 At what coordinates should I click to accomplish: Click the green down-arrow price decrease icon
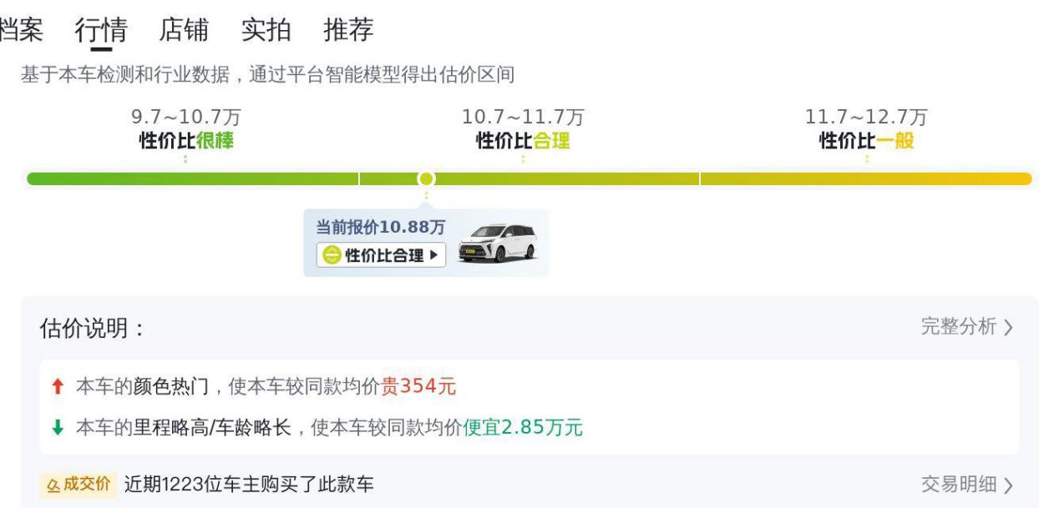click(57, 428)
